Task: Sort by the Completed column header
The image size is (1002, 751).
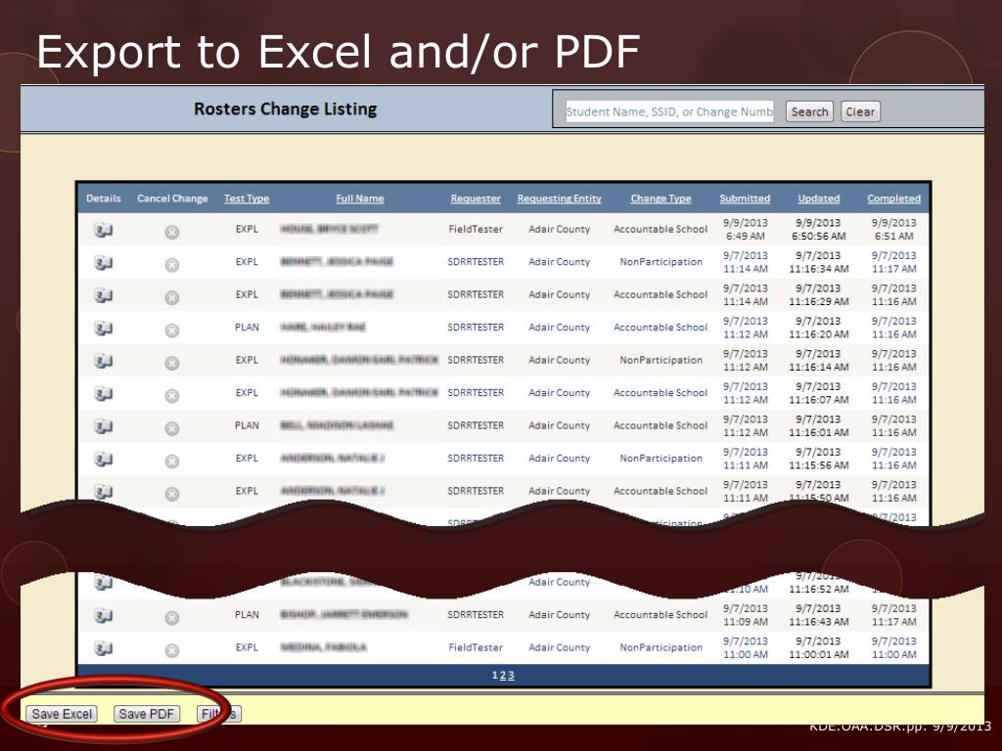Action: [894, 199]
